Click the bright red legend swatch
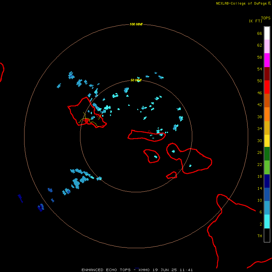The image size is (272, 272). click(x=267, y=87)
